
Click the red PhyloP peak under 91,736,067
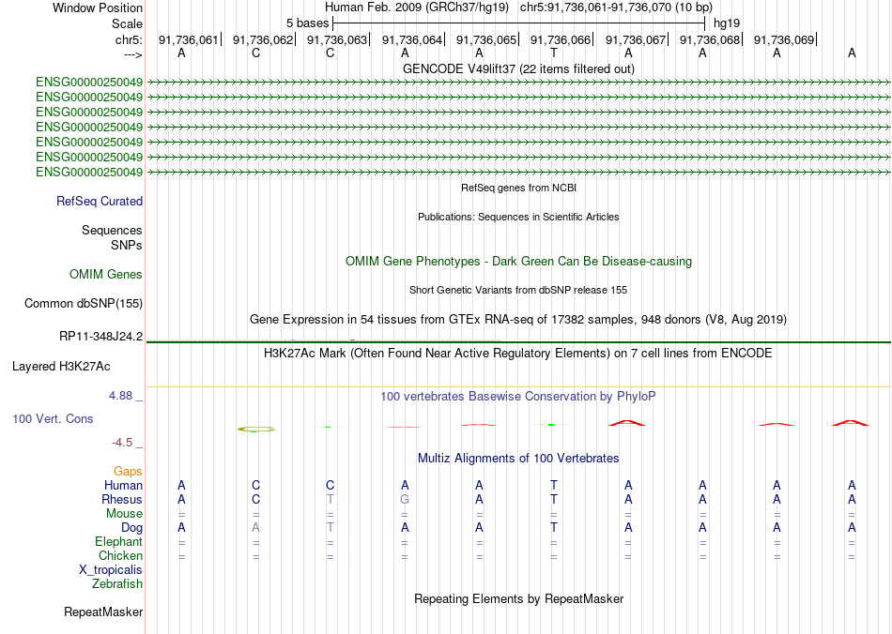pos(627,423)
